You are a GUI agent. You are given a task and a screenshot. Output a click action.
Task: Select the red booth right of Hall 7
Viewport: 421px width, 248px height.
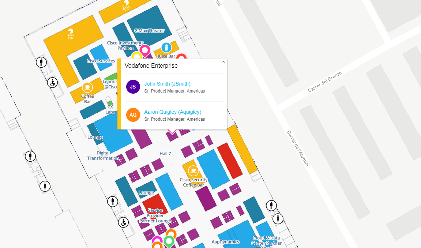[230, 161]
